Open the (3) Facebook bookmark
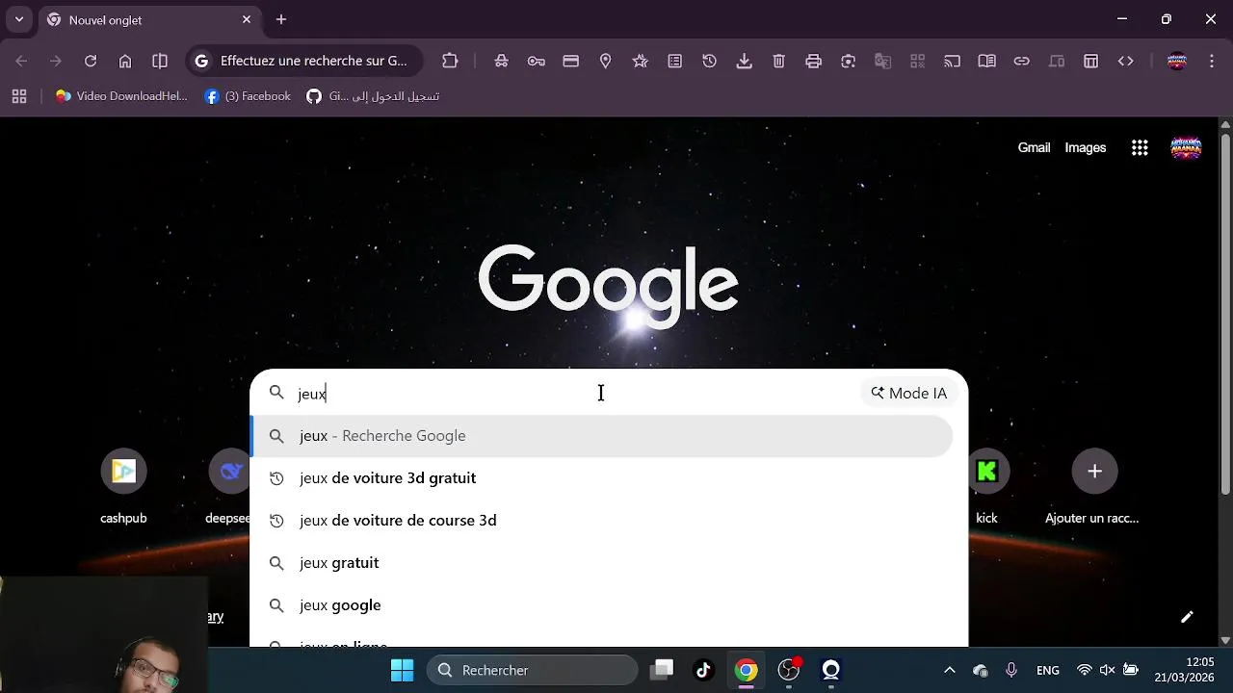 coord(248,96)
